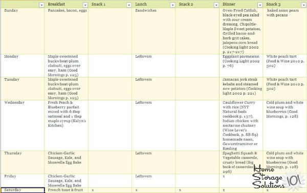307x193 pixels.
Task: Open the Lunch column filter dropdown
Action: tap(172, 5)
